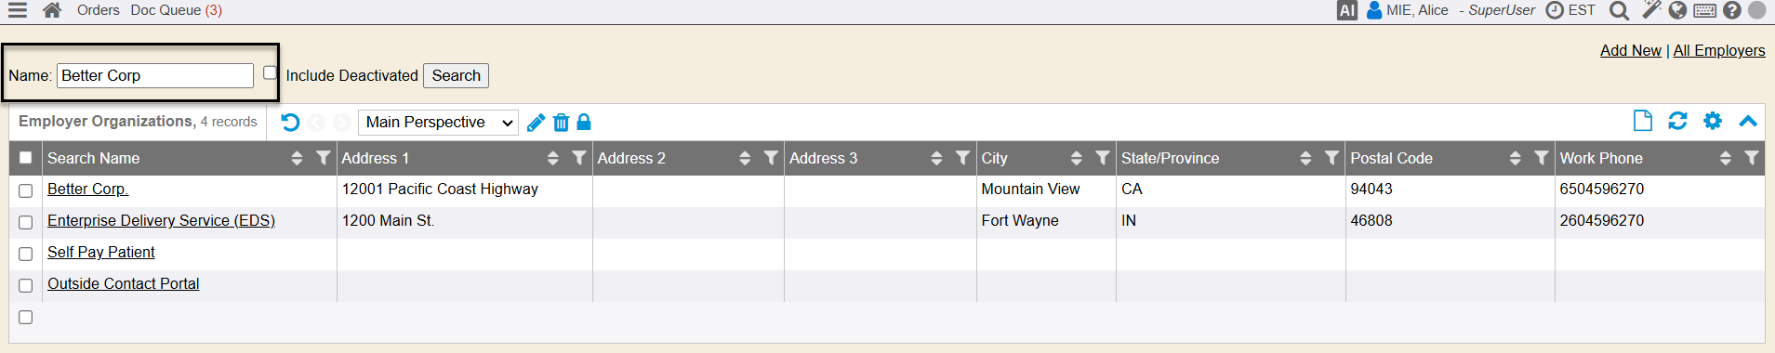Click into the Name input field
Image resolution: width=1775 pixels, height=353 pixels.
(x=155, y=75)
